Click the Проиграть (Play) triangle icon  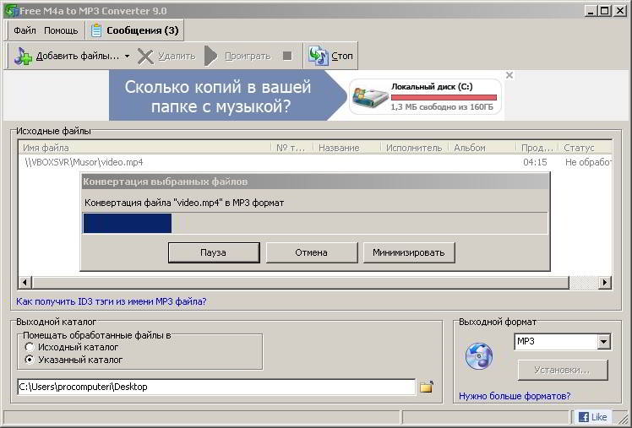[x=210, y=56]
